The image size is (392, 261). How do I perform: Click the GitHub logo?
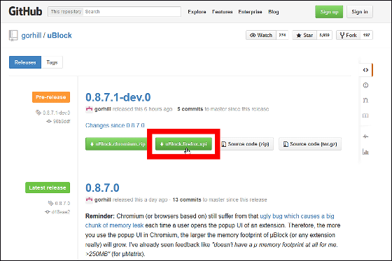point(25,11)
